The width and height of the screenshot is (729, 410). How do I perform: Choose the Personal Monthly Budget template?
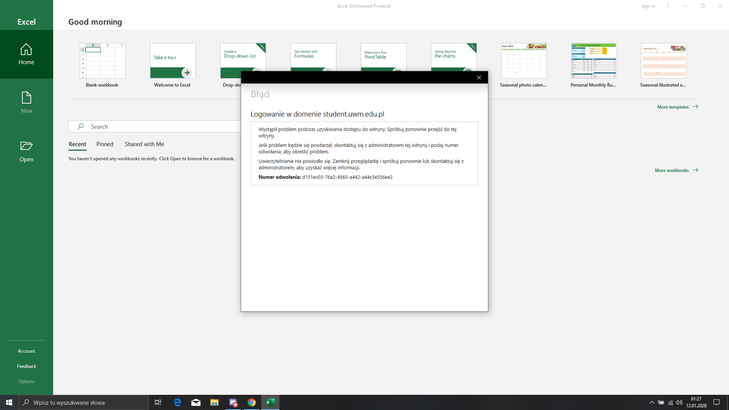coord(594,65)
